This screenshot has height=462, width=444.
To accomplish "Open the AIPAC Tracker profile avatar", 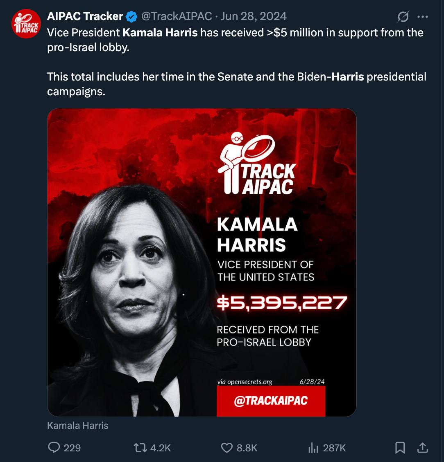I will pyautogui.click(x=26, y=24).
